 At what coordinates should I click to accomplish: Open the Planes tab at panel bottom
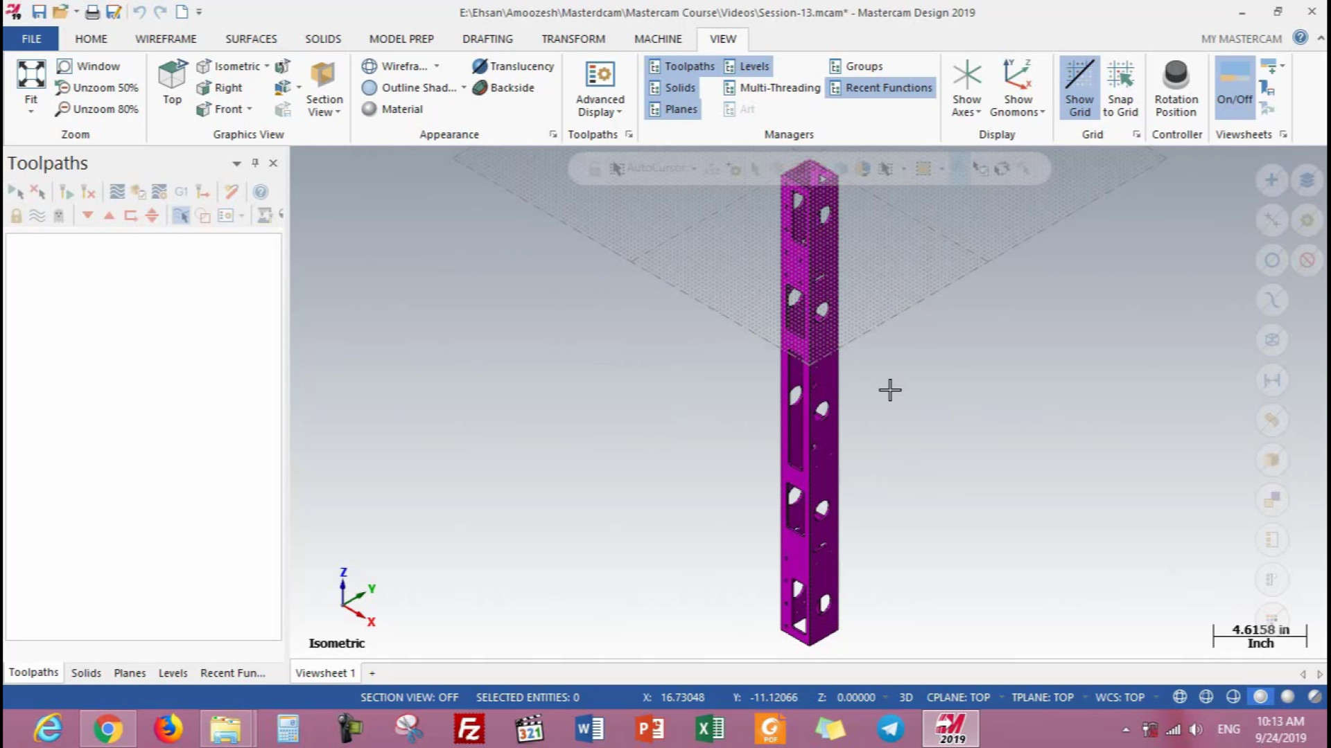tap(130, 673)
